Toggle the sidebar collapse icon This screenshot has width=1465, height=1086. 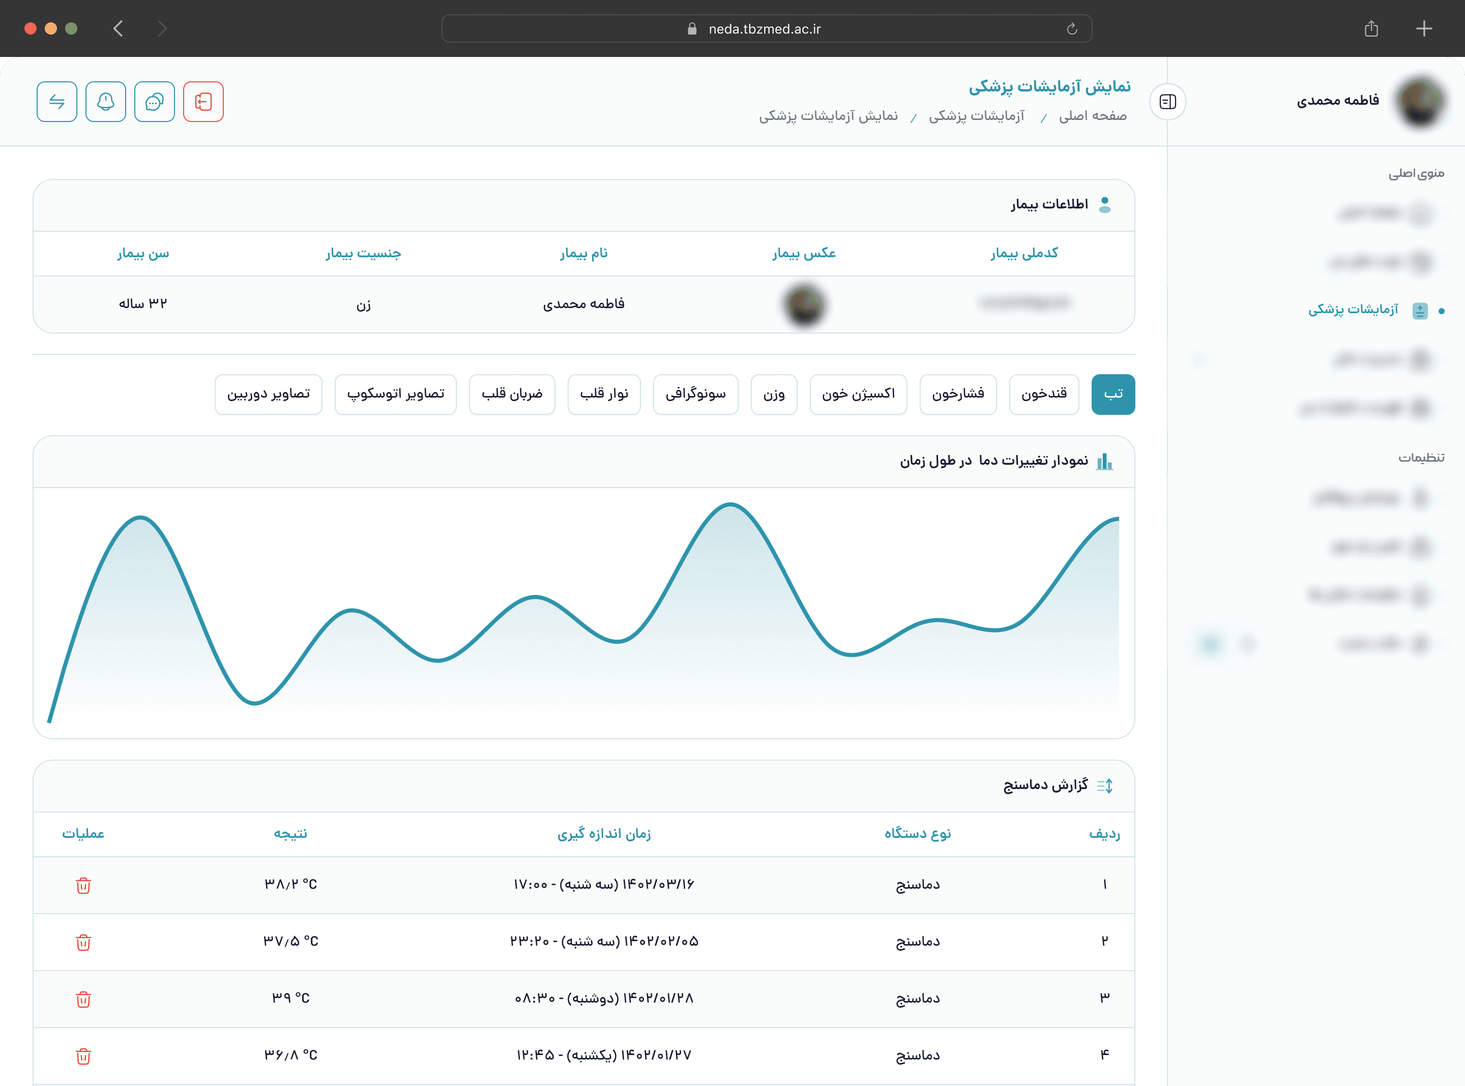pos(1168,102)
